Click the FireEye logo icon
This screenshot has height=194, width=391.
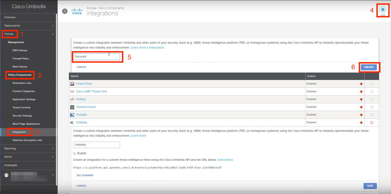(72, 99)
